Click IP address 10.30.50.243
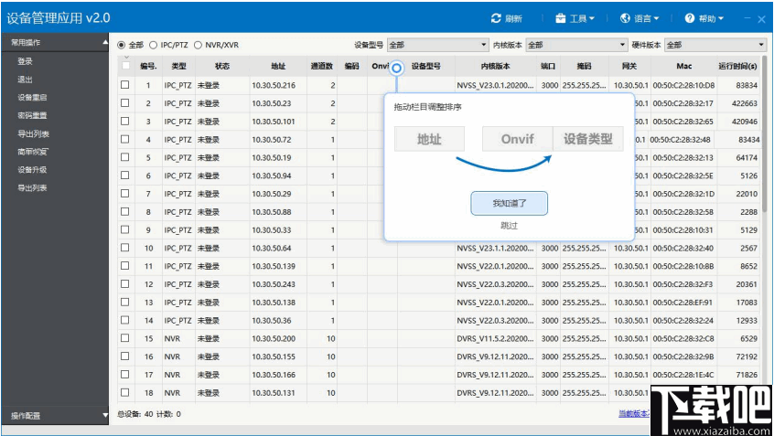Image resolution: width=774 pixels, height=436 pixels. coord(274,284)
